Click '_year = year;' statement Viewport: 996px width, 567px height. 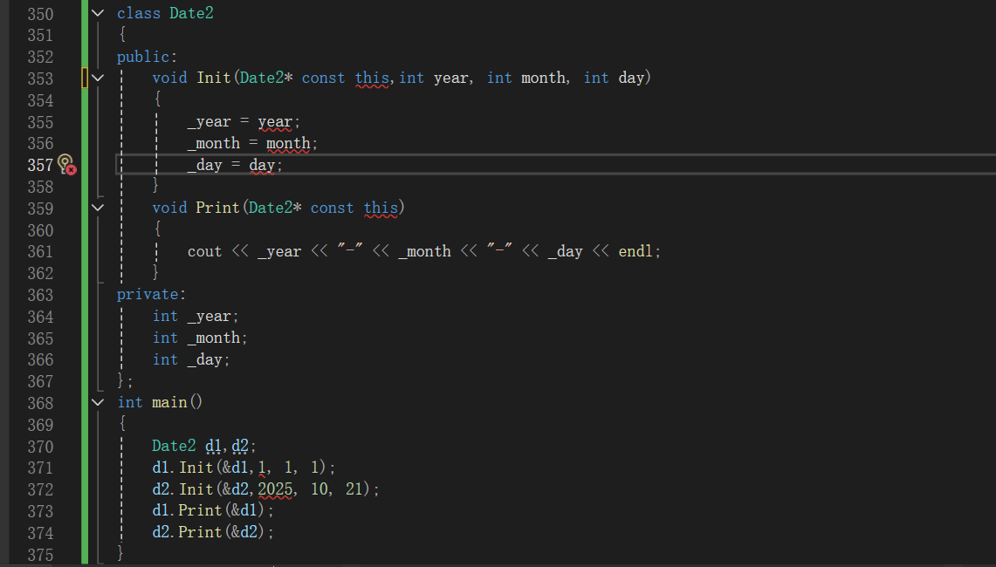(244, 121)
